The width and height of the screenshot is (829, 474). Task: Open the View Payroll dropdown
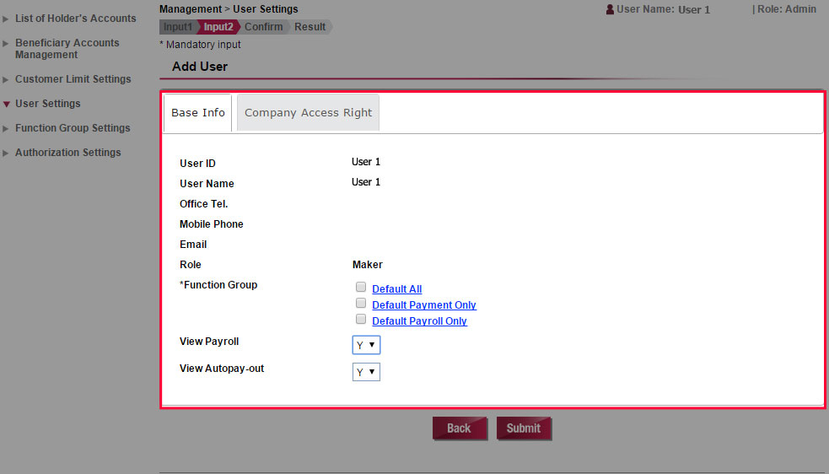click(366, 345)
